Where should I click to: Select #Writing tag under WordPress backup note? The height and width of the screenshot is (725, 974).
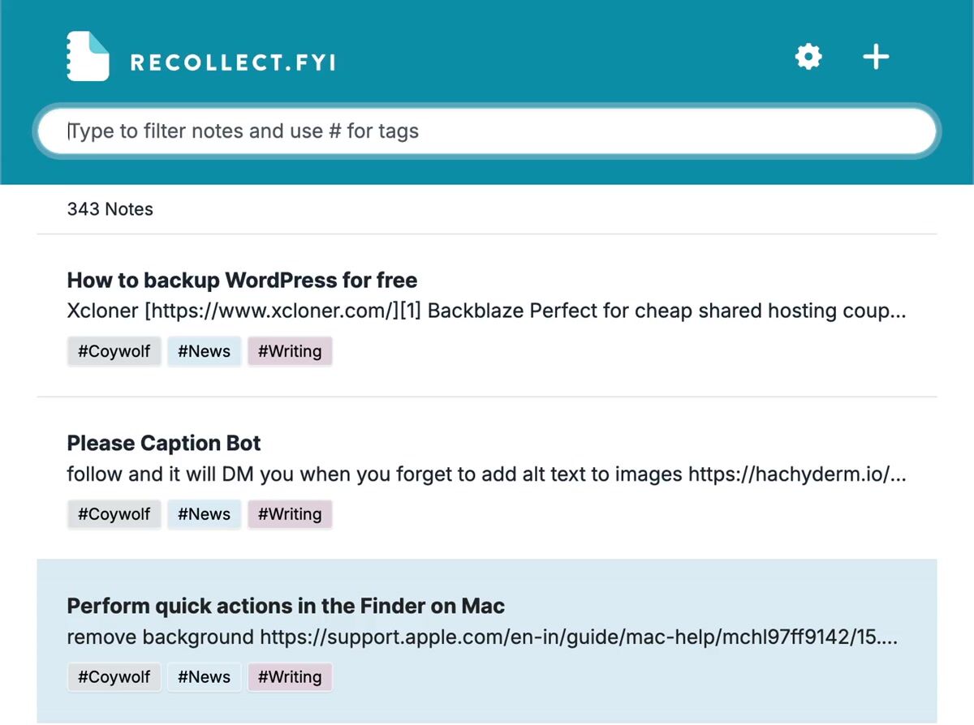point(290,351)
